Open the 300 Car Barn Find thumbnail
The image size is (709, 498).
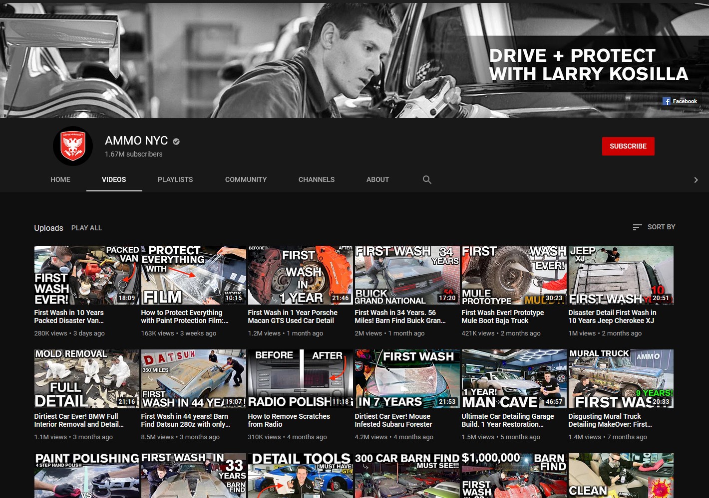click(x=407, y=476)
